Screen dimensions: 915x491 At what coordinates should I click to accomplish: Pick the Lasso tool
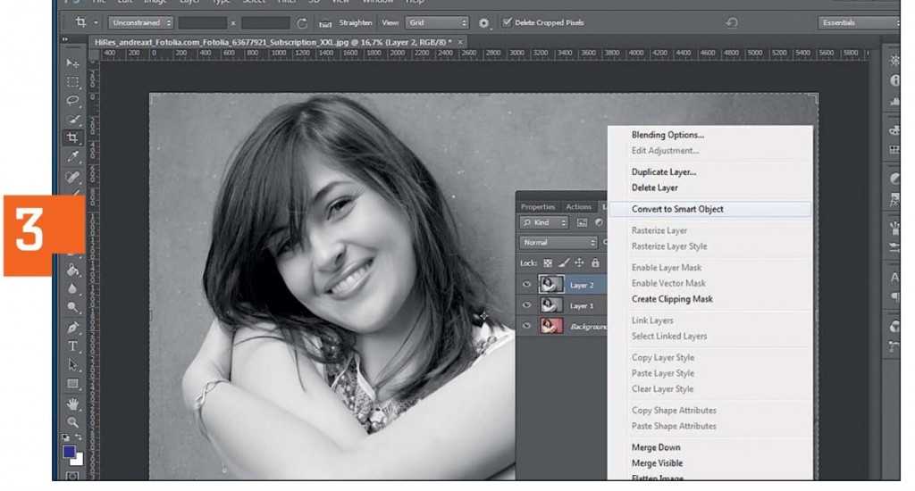[x=73, y=100]
